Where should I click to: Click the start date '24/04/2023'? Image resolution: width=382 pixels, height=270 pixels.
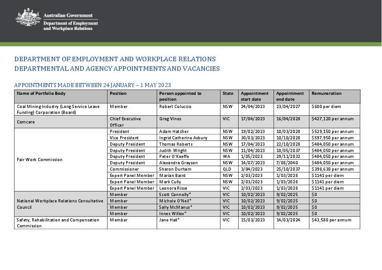[253, 107]
